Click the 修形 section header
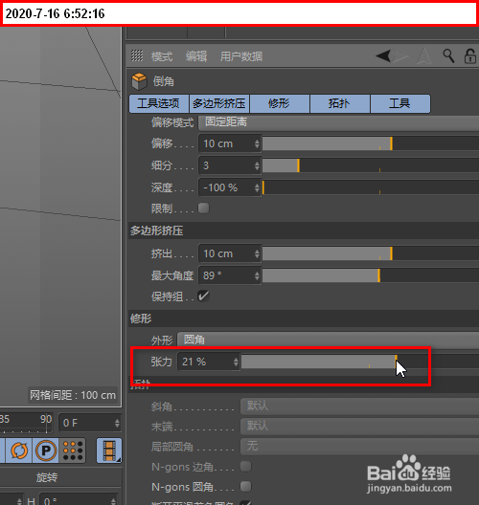 (304, 318)
